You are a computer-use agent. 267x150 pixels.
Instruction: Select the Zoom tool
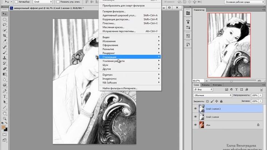point(5,119)
